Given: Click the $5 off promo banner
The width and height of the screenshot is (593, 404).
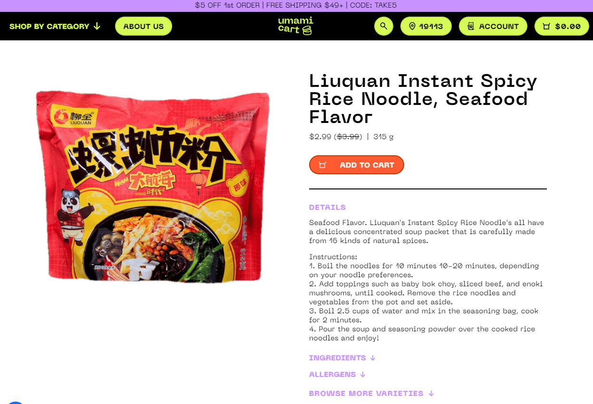Looking at the screenshot, I should tap(296, 6).
